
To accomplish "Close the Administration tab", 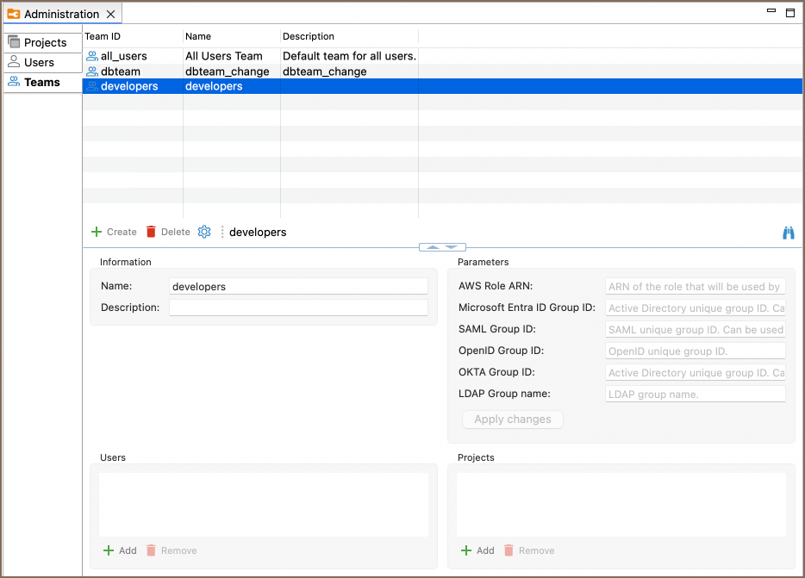I will coord(111,15).
